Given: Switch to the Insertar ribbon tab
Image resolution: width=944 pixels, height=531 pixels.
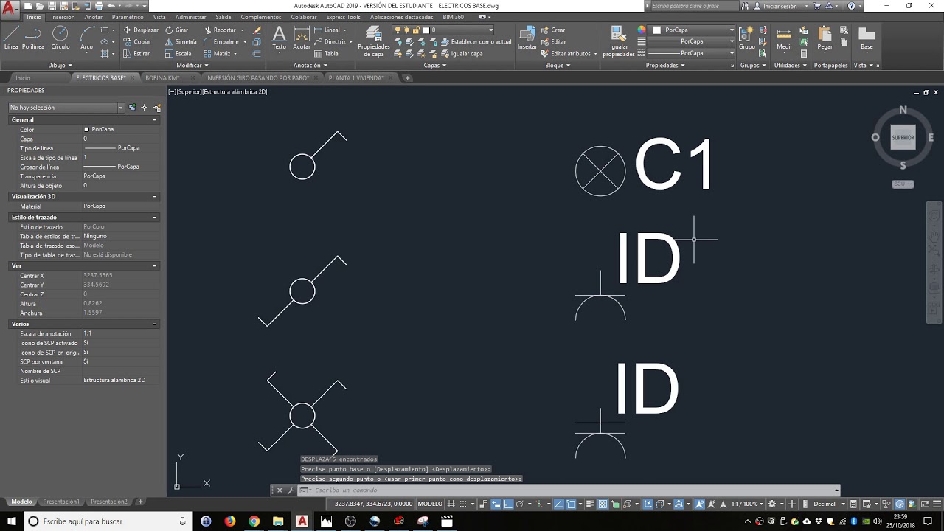Looking at the screenshot, I should point(63,17).
